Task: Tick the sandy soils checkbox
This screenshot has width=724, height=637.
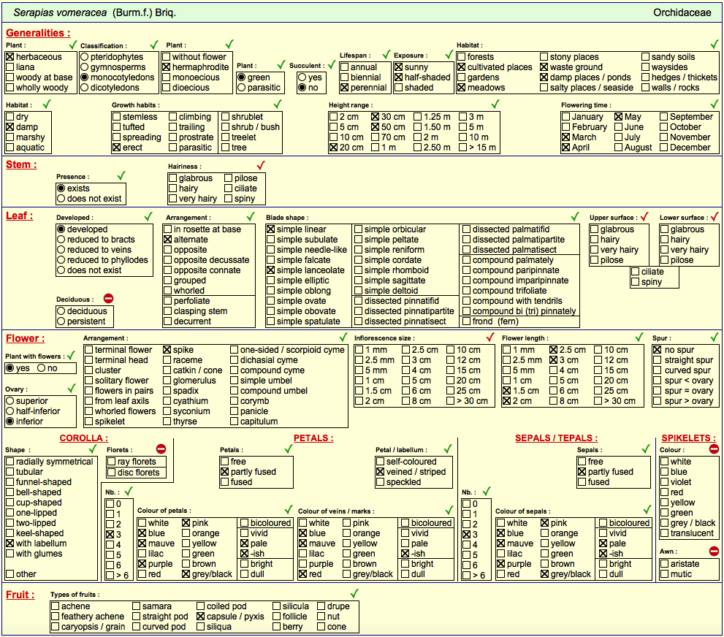Action: (x=646, y=57)
